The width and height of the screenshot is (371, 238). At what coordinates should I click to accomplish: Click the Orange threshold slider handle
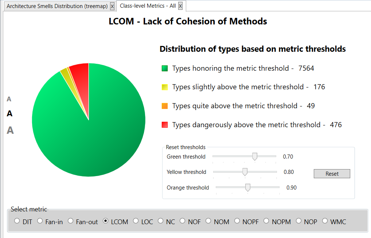pos(248,187)
